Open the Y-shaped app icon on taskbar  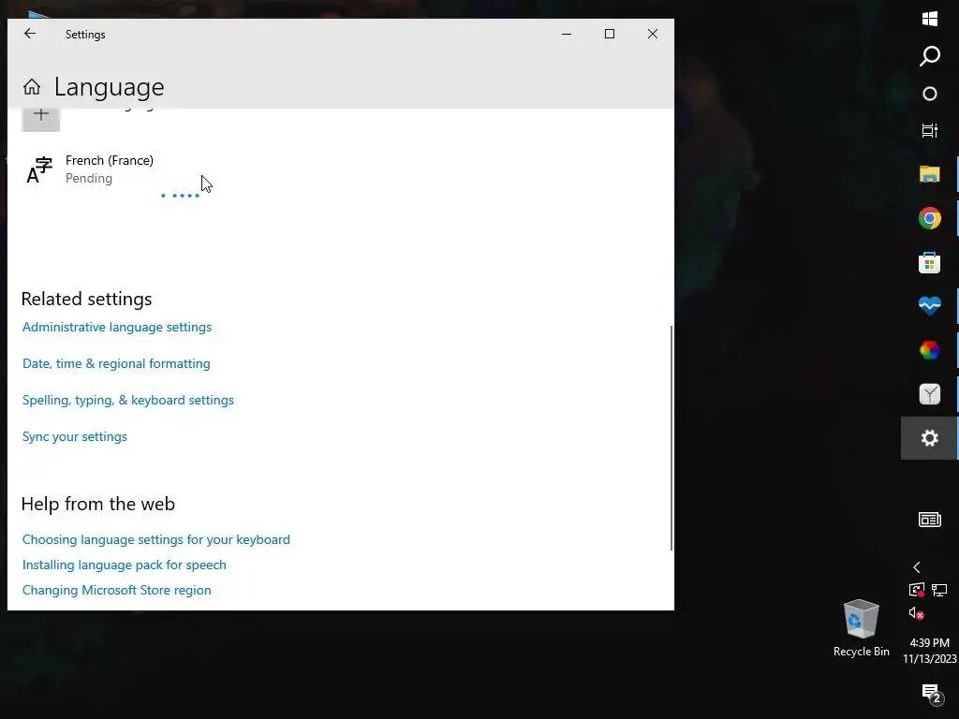coord(930,394)
